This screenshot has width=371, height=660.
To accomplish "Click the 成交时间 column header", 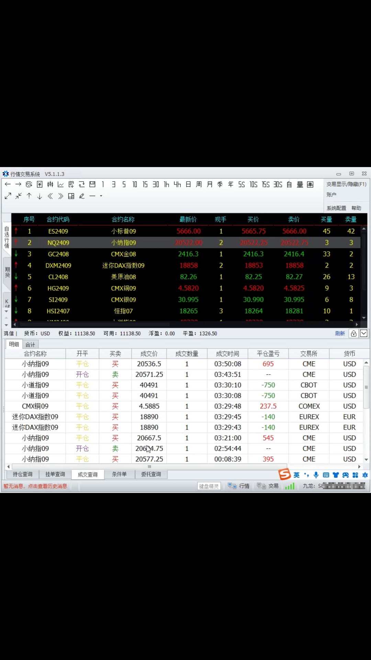I will tap(228, 354).
